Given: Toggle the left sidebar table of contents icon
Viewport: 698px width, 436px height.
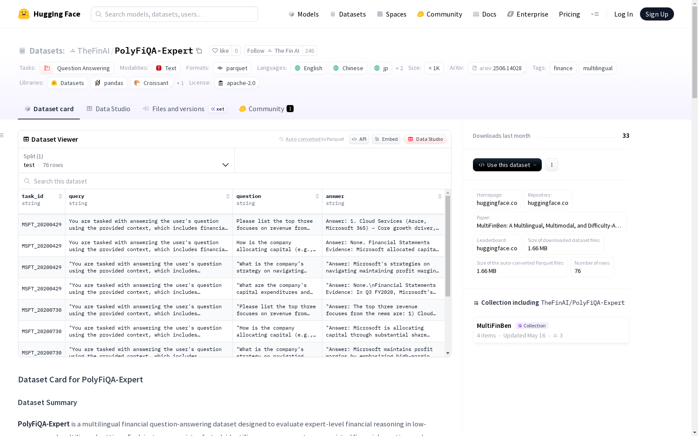Looking at the screenshot, I should coord(2,135).
